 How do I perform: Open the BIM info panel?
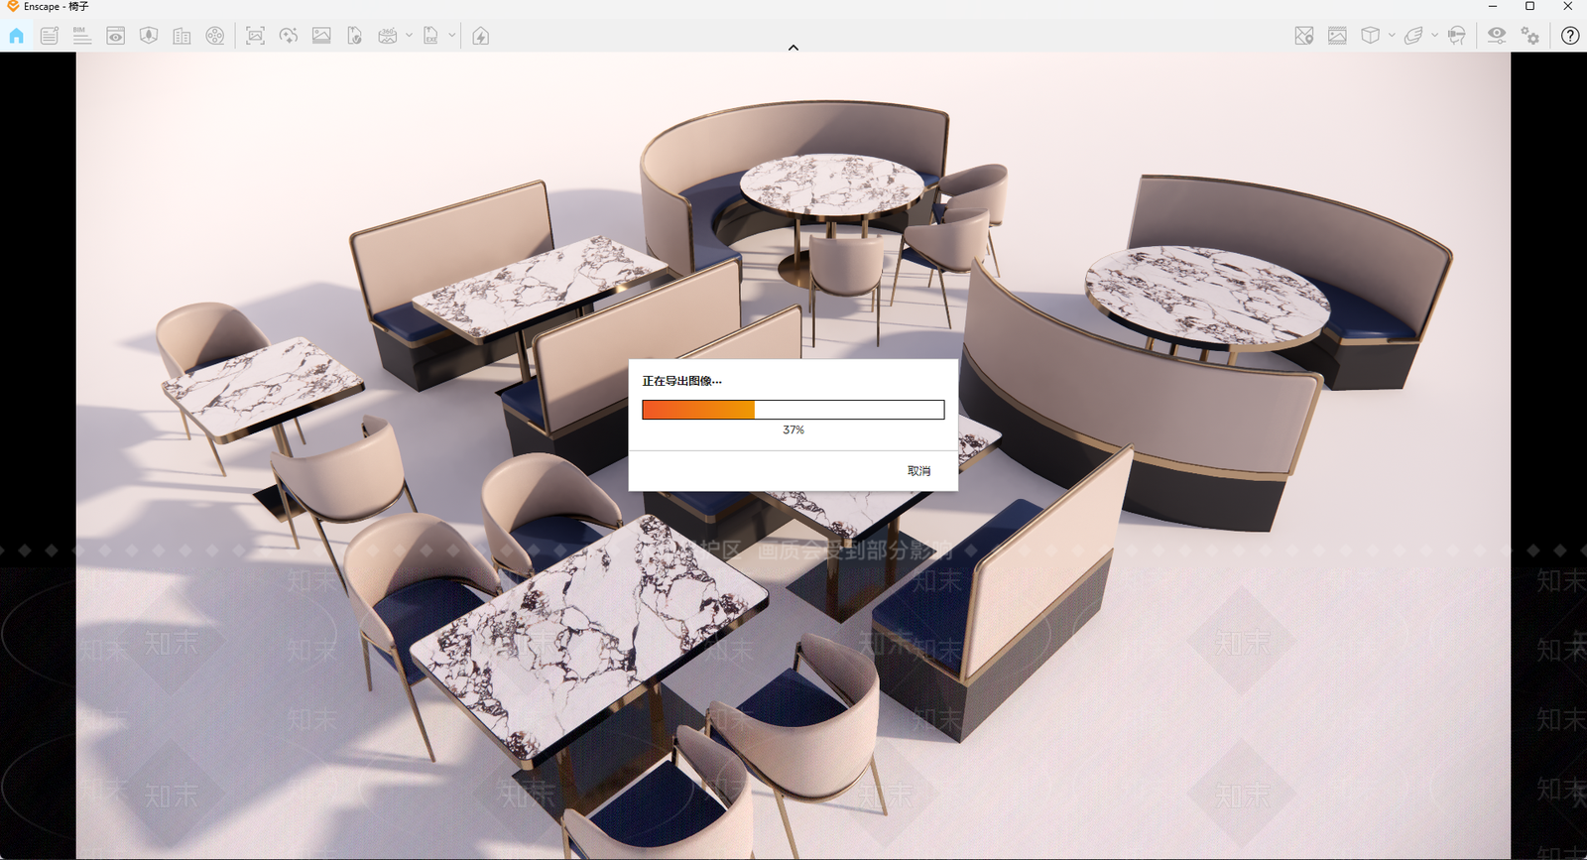point(82,36)
